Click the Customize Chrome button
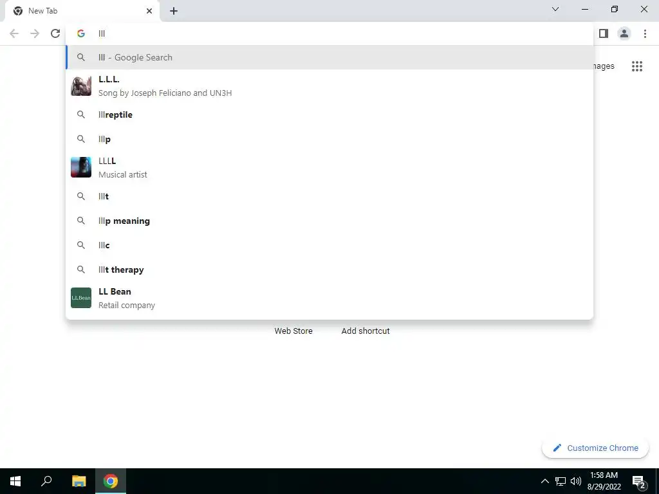The width and height of the screenshot is (659, 494). point(595,448)
